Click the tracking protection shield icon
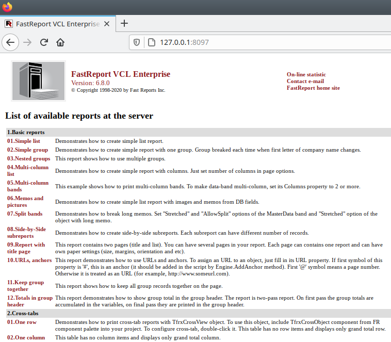 point(136,42)
